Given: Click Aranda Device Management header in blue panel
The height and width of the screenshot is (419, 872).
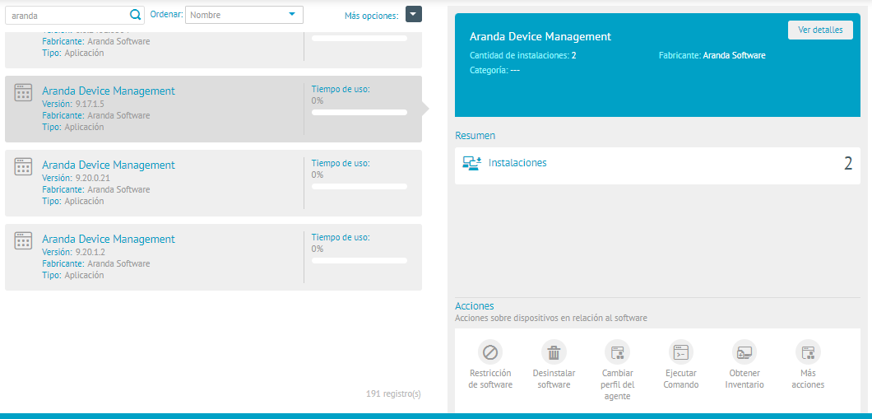Looking at the screenshot, I should coord(540,37).
